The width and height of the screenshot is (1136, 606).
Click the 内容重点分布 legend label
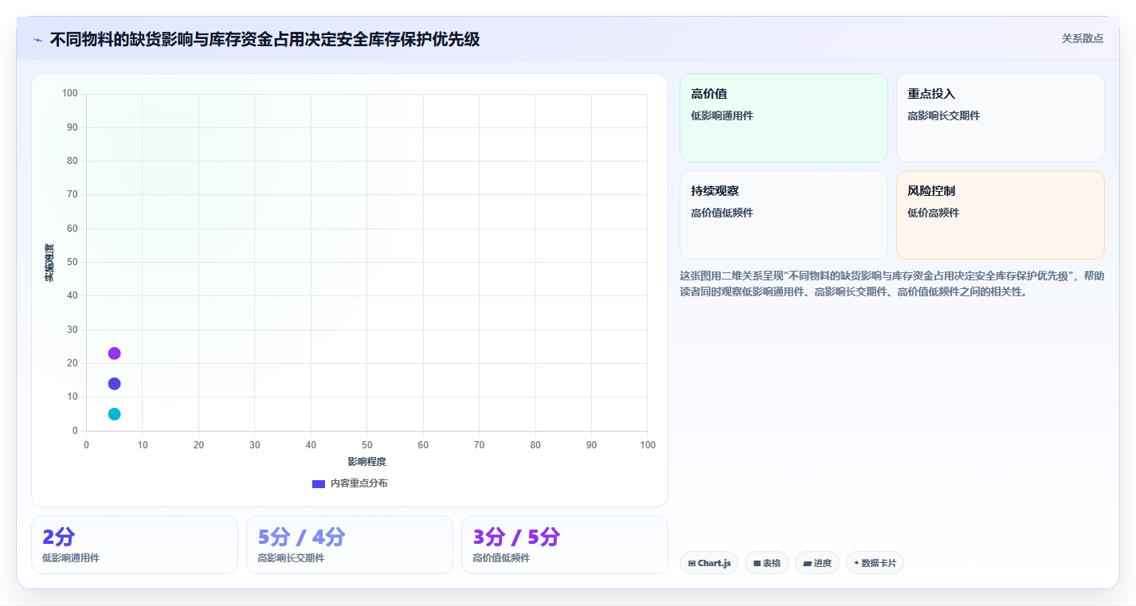359,483
